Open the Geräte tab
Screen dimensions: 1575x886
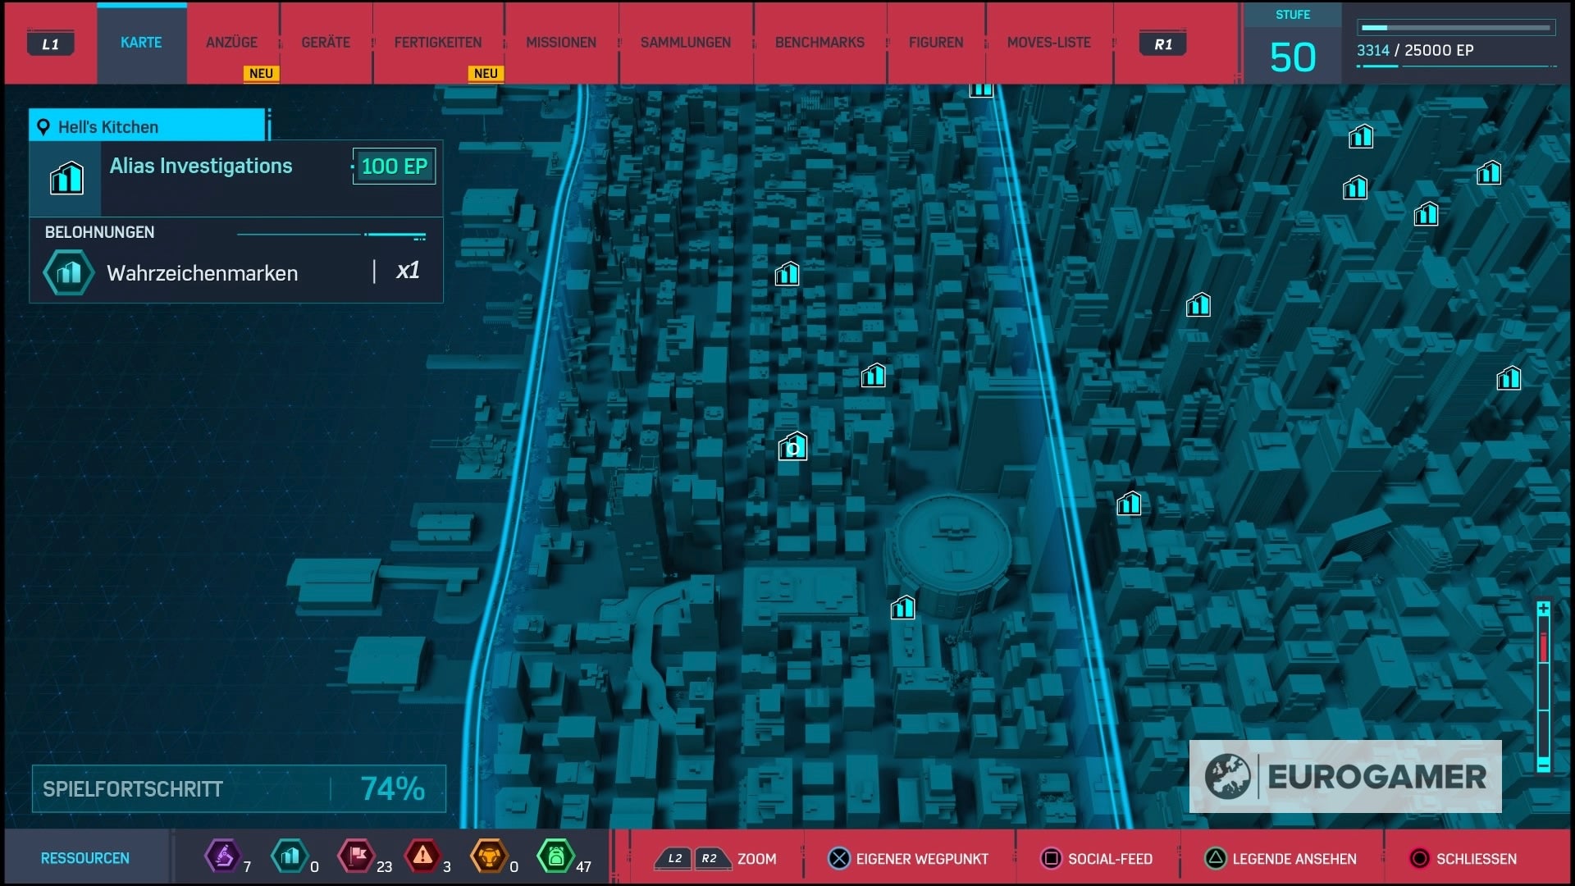click(326, 43)
